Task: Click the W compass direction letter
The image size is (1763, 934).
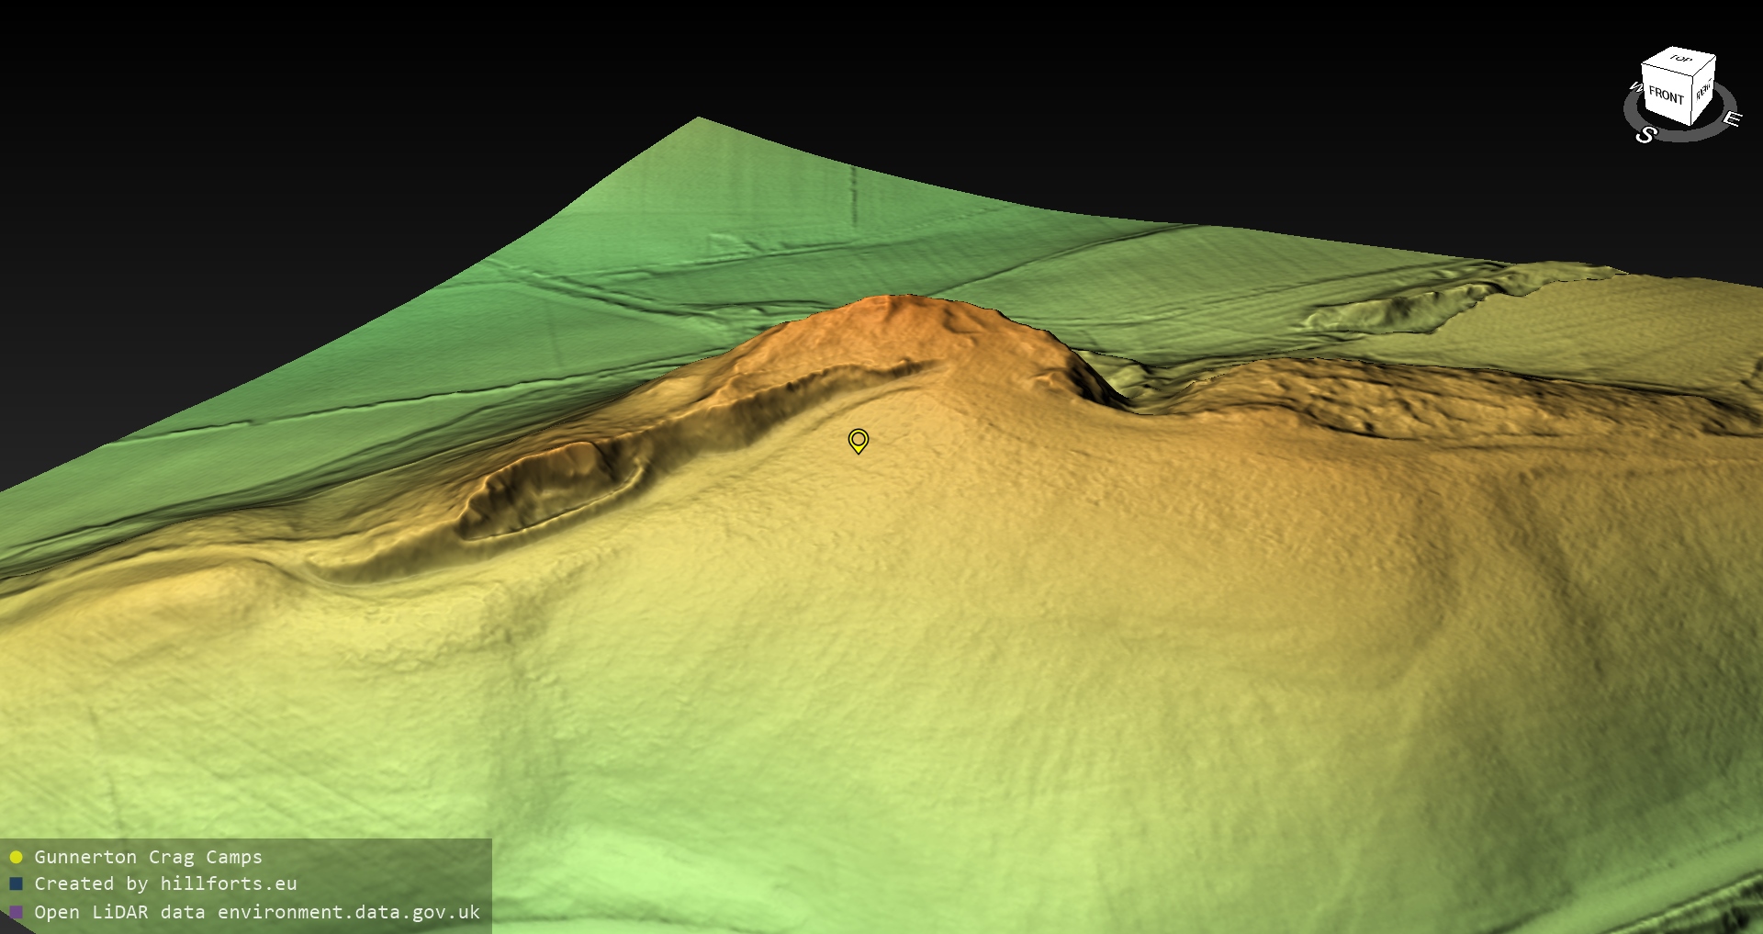Action: point(1634,88)
